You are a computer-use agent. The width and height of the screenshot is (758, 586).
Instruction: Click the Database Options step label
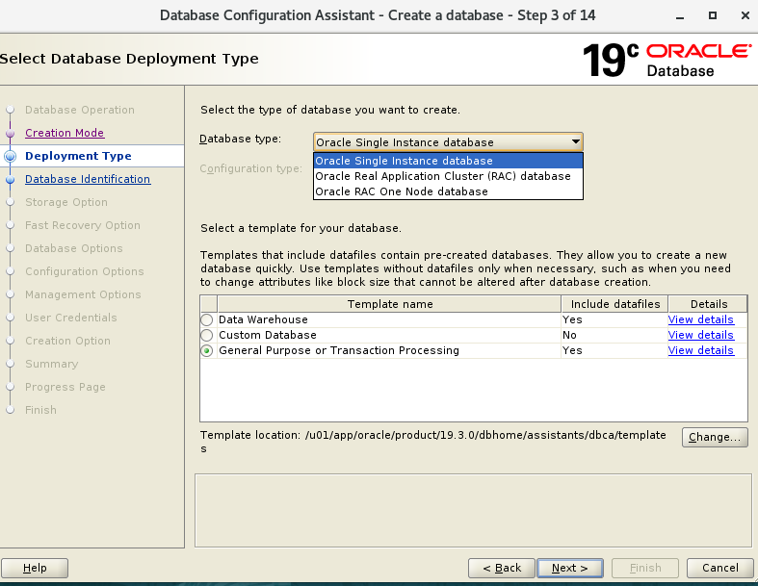[x=74, y=248]
